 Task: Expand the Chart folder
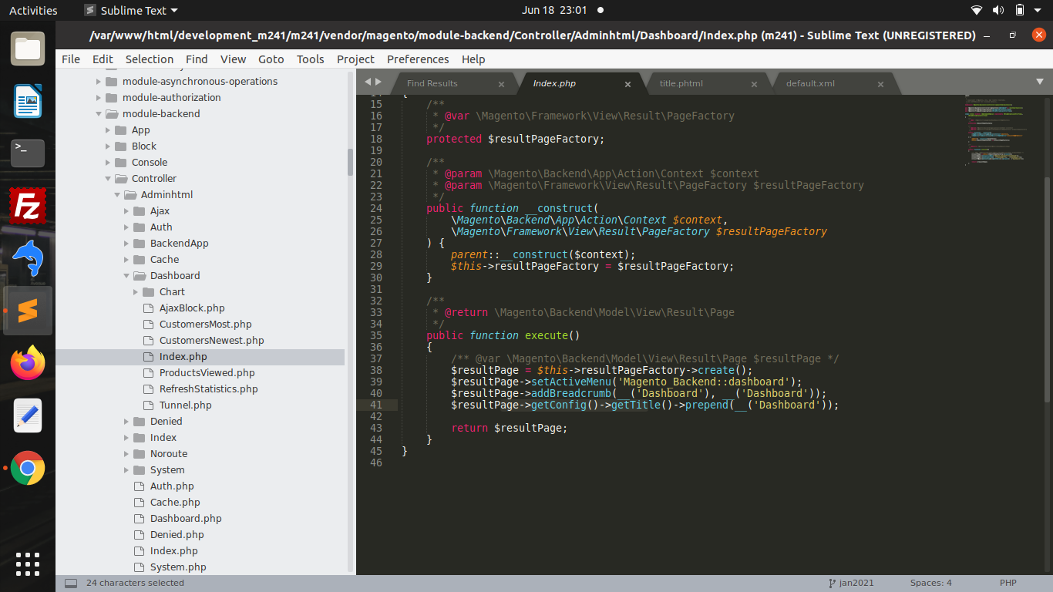136,292
